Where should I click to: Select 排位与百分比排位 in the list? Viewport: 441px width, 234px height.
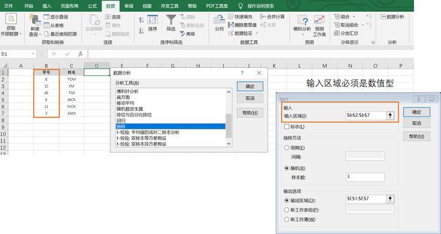tap(171, 115)
